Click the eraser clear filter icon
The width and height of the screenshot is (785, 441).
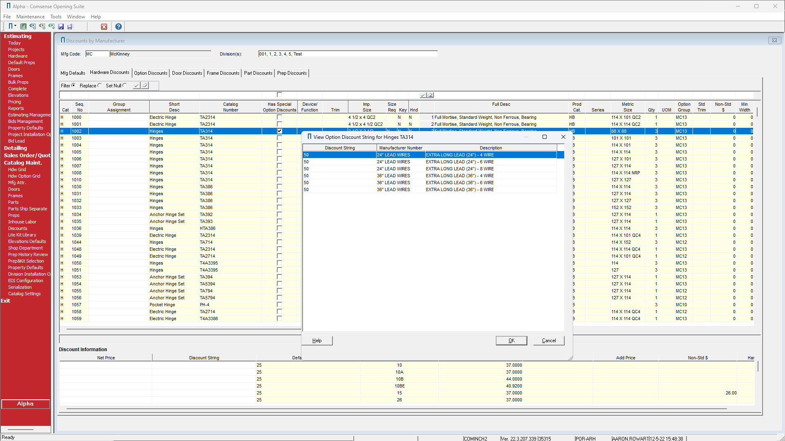point(145,85)
